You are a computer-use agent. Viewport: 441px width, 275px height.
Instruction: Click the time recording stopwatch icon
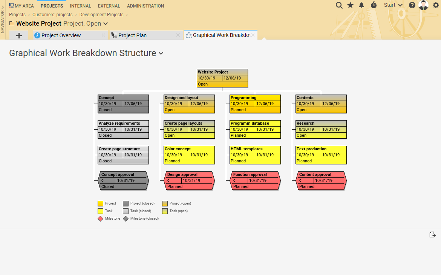[373, 5]
